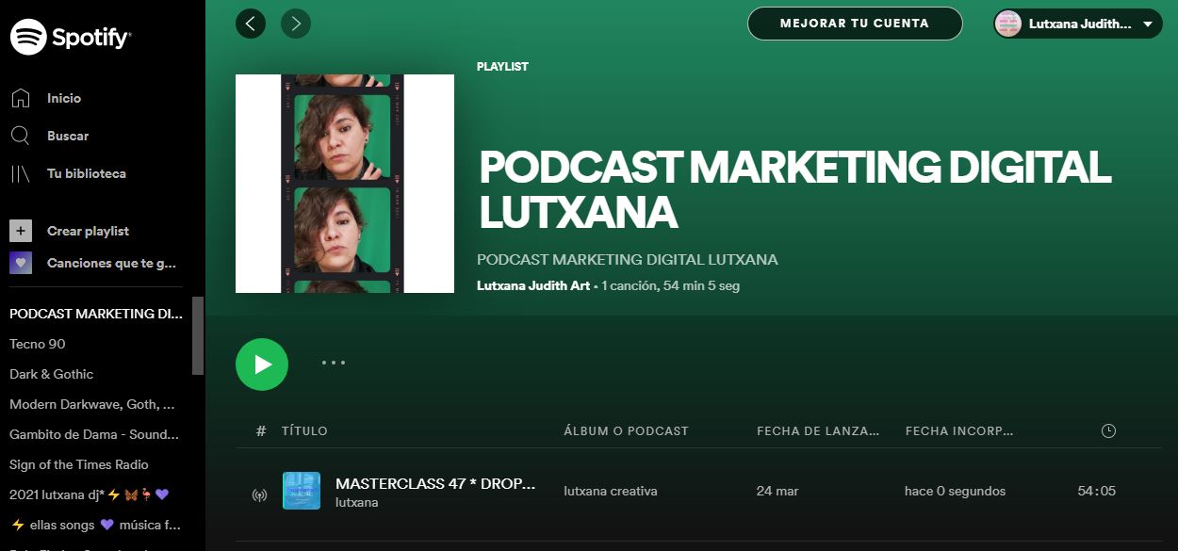Click the TÍTULO column header
Screen dimensions: 1178x551
tap(304, 430)
